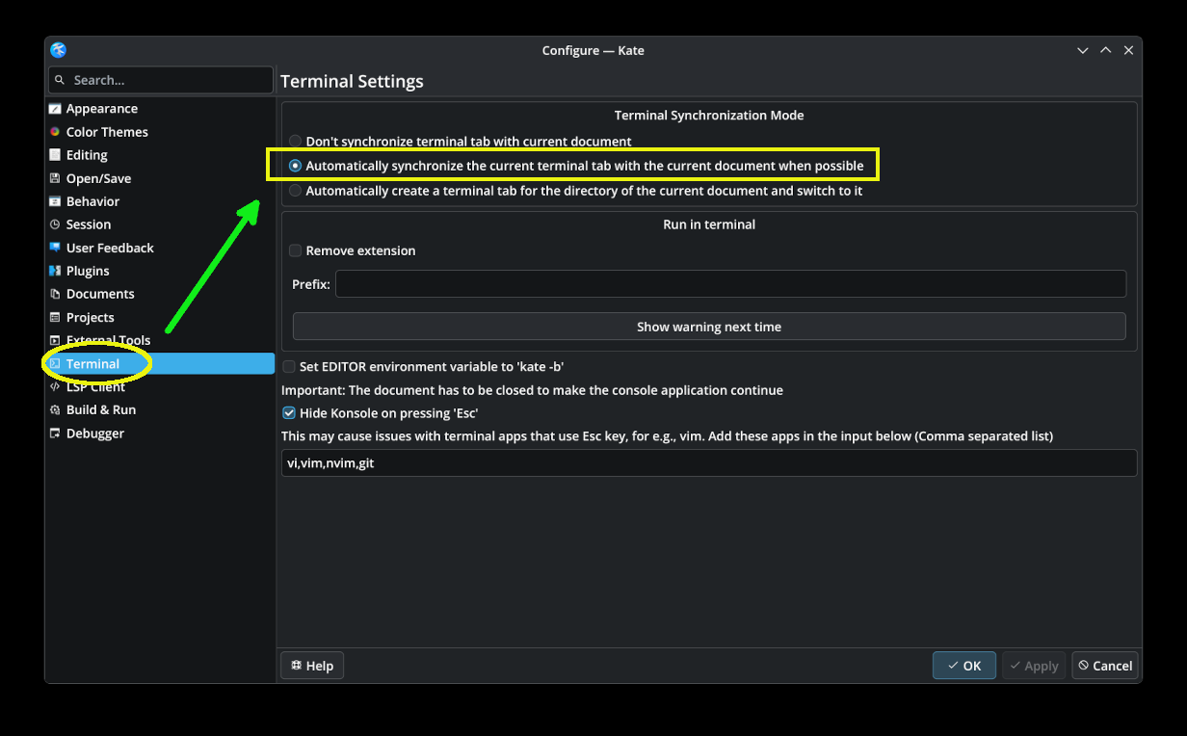Cancel the configuration dialog
This screenshot has height=736, width=1187.
coord(1105,666)
